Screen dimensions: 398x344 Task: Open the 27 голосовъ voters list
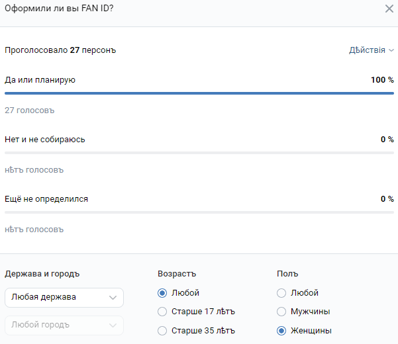[29, 110]
